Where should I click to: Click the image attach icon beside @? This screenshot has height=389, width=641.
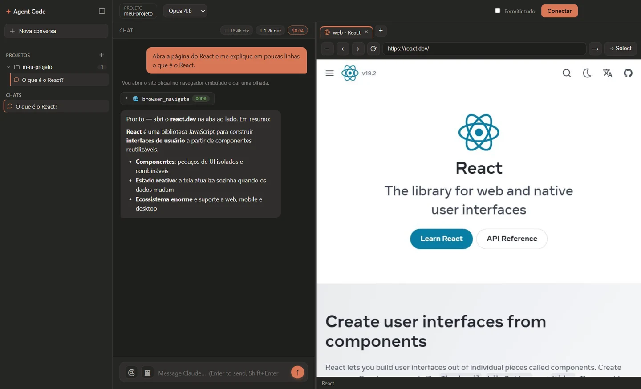(147, 373)
